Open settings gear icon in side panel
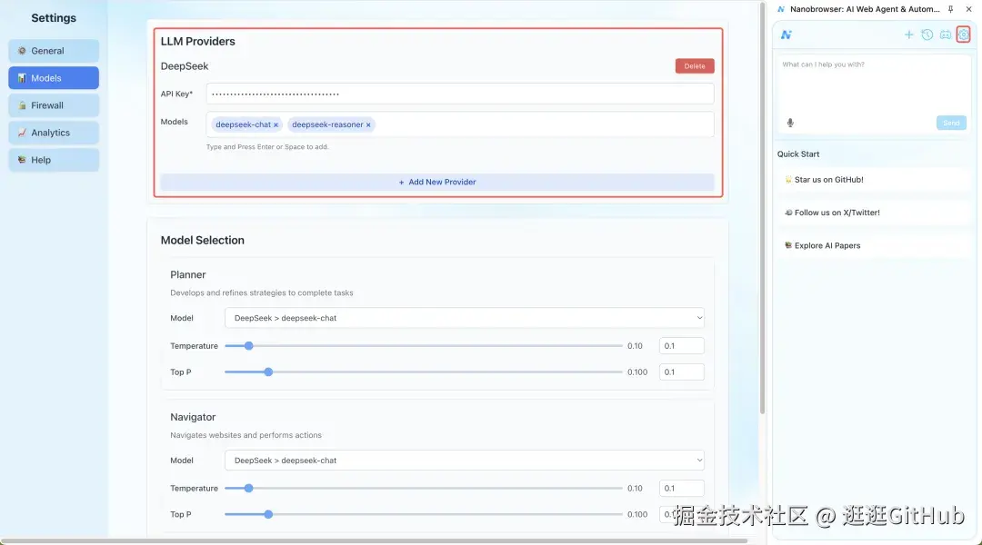The height and width of the screenshot is (545, 982). pyautogui.click(x=963, y=35)
